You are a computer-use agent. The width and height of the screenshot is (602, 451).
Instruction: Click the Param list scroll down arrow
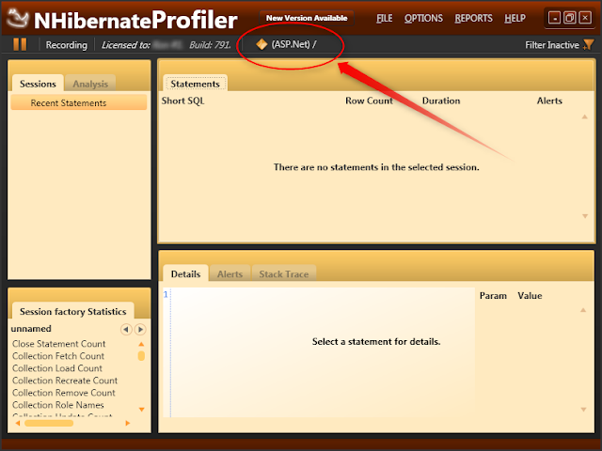(583, 410)
